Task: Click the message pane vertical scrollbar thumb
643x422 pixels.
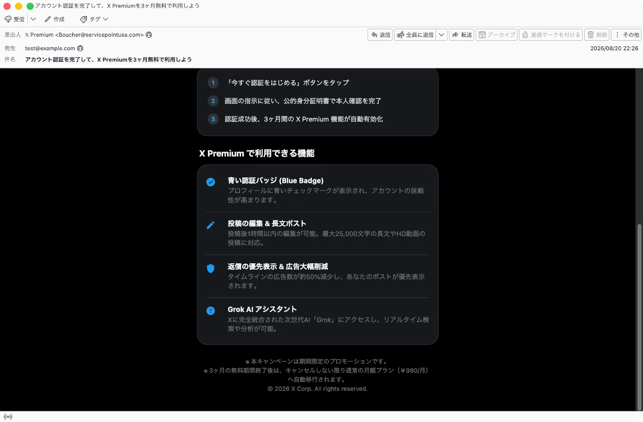Action: point(639,318)
